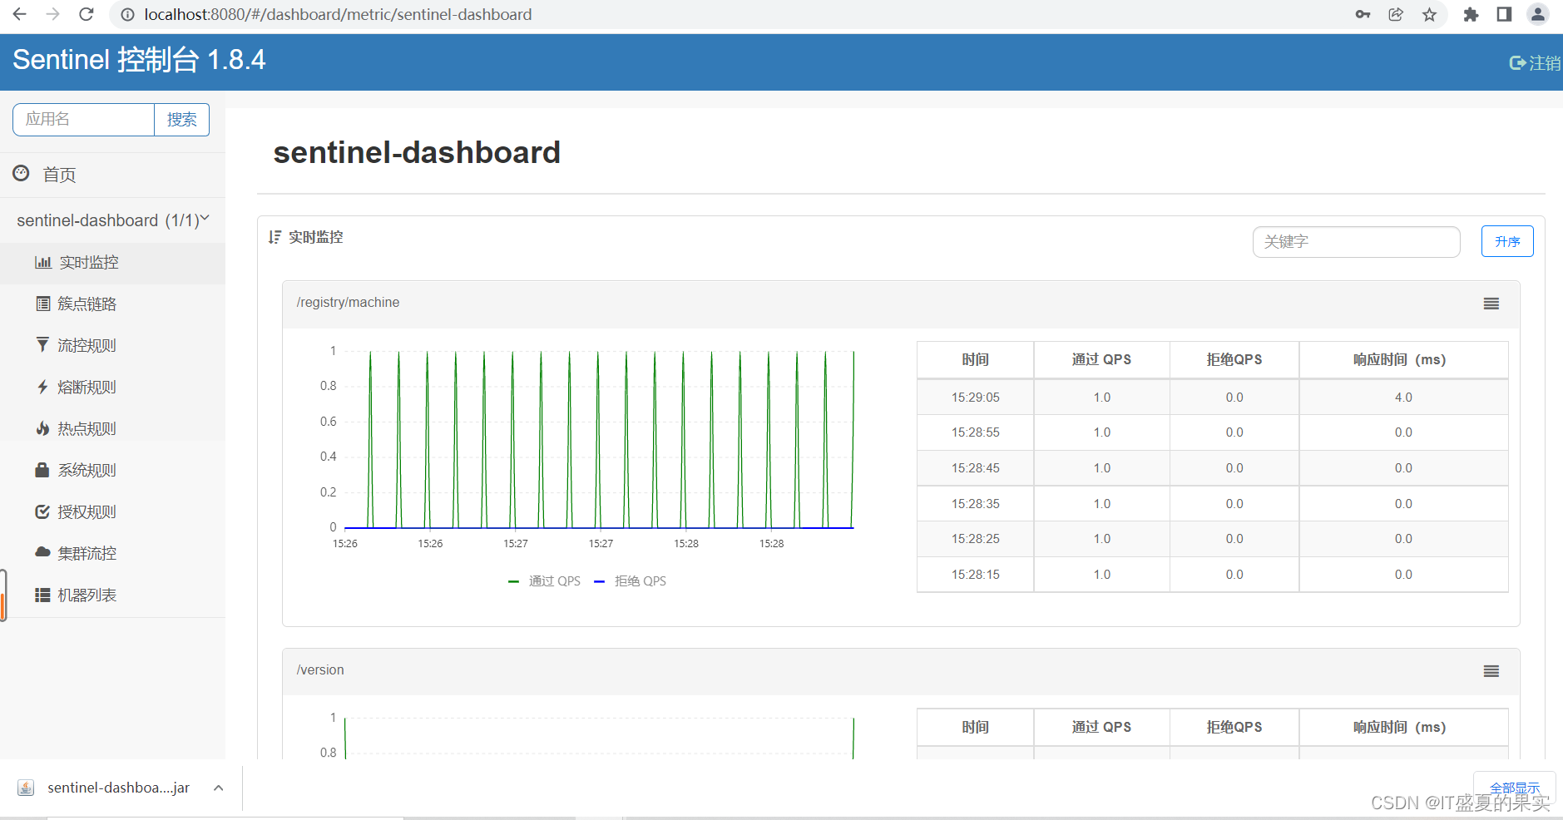Click the browser back arrow

[20, 14]
